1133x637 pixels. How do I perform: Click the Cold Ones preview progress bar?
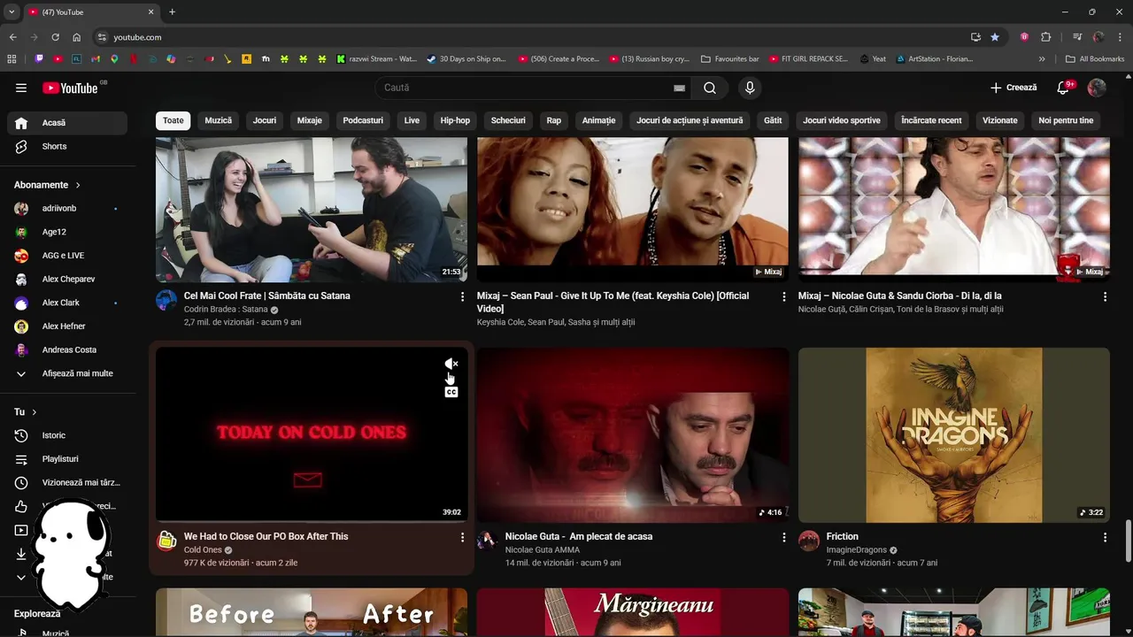pyautogui.click(x=312, y=521)
